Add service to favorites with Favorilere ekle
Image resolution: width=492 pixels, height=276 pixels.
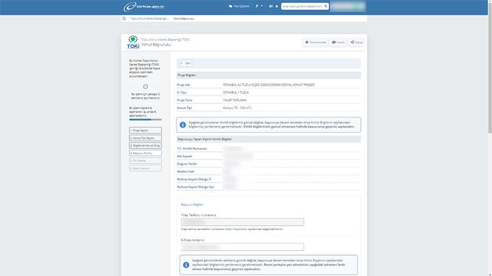tap(316, 42)
